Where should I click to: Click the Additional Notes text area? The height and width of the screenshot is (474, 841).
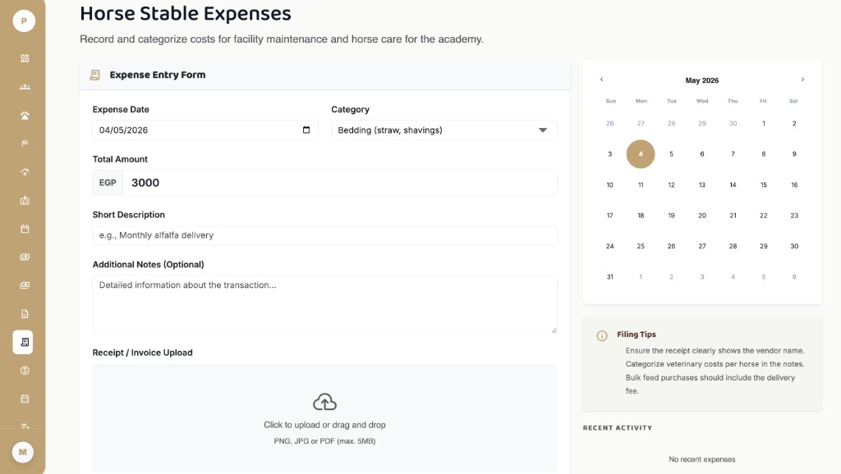[324, 304]
